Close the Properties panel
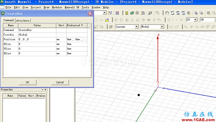 [46, 90]
